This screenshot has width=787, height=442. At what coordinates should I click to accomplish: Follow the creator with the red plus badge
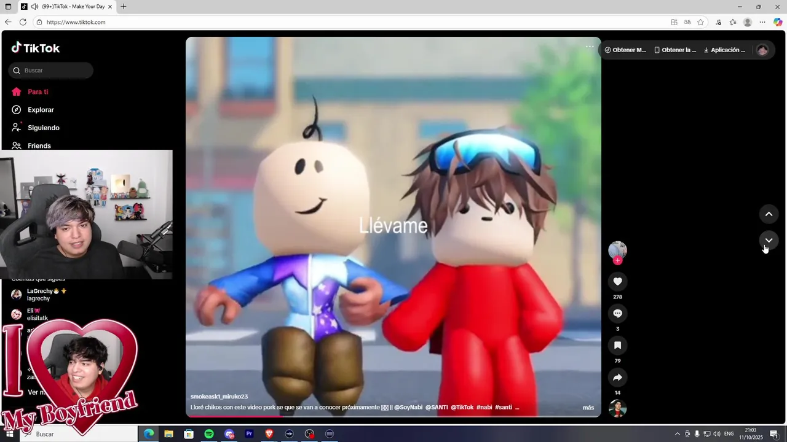point(617,260)
